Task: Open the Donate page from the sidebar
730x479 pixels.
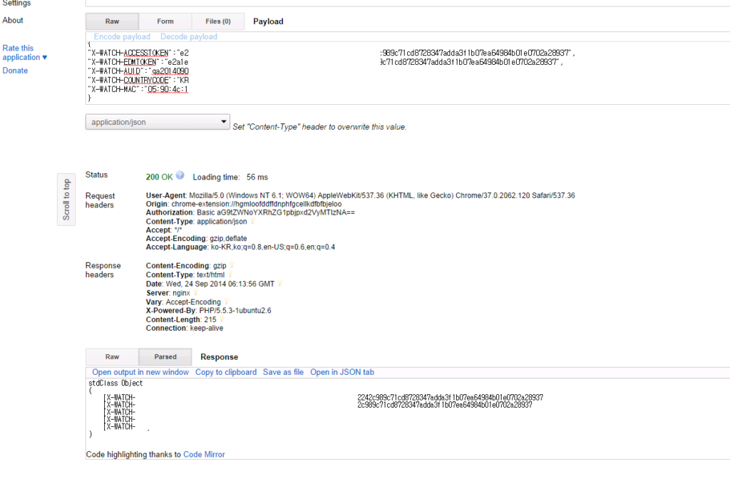Action: [x=14, y=71]
